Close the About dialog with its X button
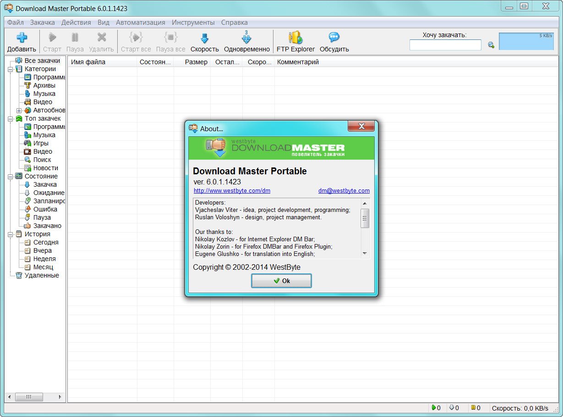The image size is (563, 417). [x=361, y=126]
